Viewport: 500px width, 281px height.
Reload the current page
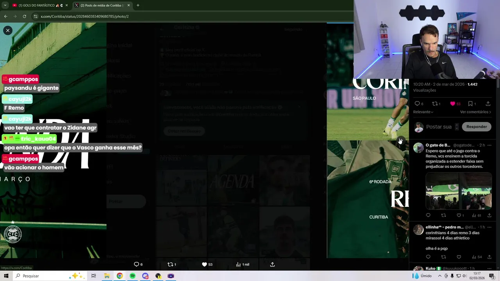click(x=24, y=16)
